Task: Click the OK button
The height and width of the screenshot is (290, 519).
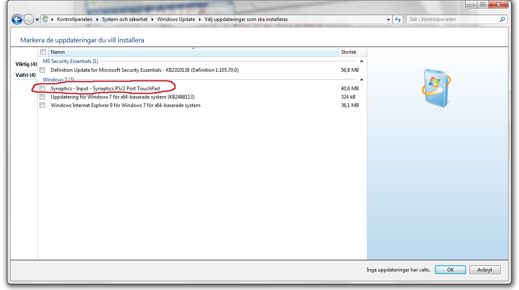Action: pyautogui.click(x=451, y=270)
